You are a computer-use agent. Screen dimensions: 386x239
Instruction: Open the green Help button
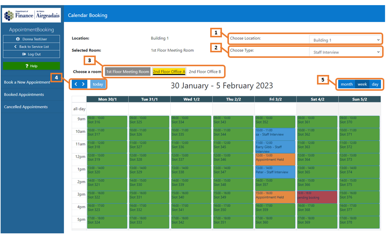point(32,66)
